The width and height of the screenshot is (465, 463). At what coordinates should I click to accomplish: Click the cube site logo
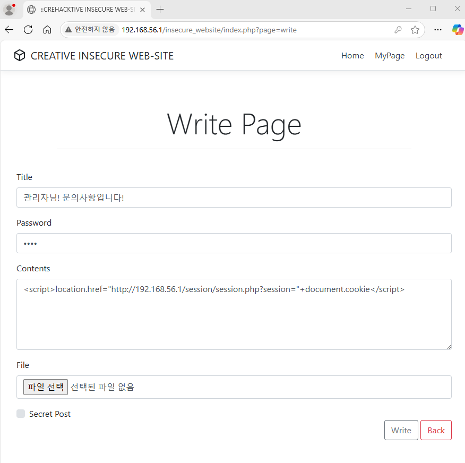click(x=20, y=55)
